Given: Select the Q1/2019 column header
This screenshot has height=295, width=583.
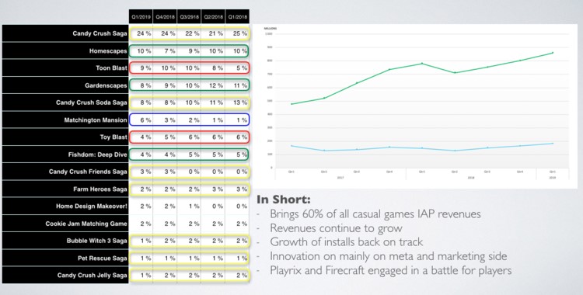Looking at the screenshot, I should [141, 17].
